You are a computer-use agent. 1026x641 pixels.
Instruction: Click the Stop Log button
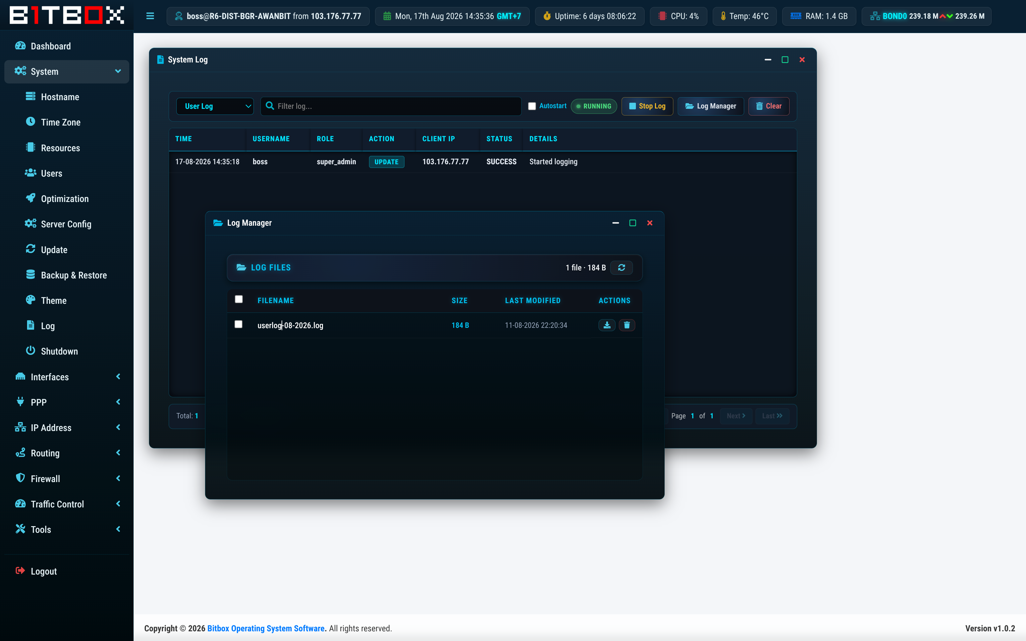click(647, 106)
